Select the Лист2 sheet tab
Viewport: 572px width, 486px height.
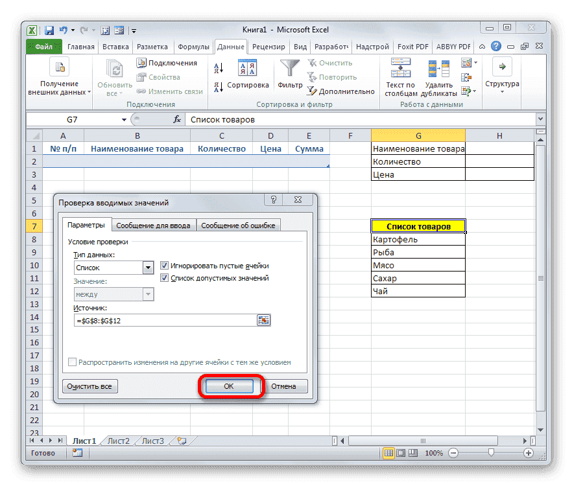pos(119,440)
